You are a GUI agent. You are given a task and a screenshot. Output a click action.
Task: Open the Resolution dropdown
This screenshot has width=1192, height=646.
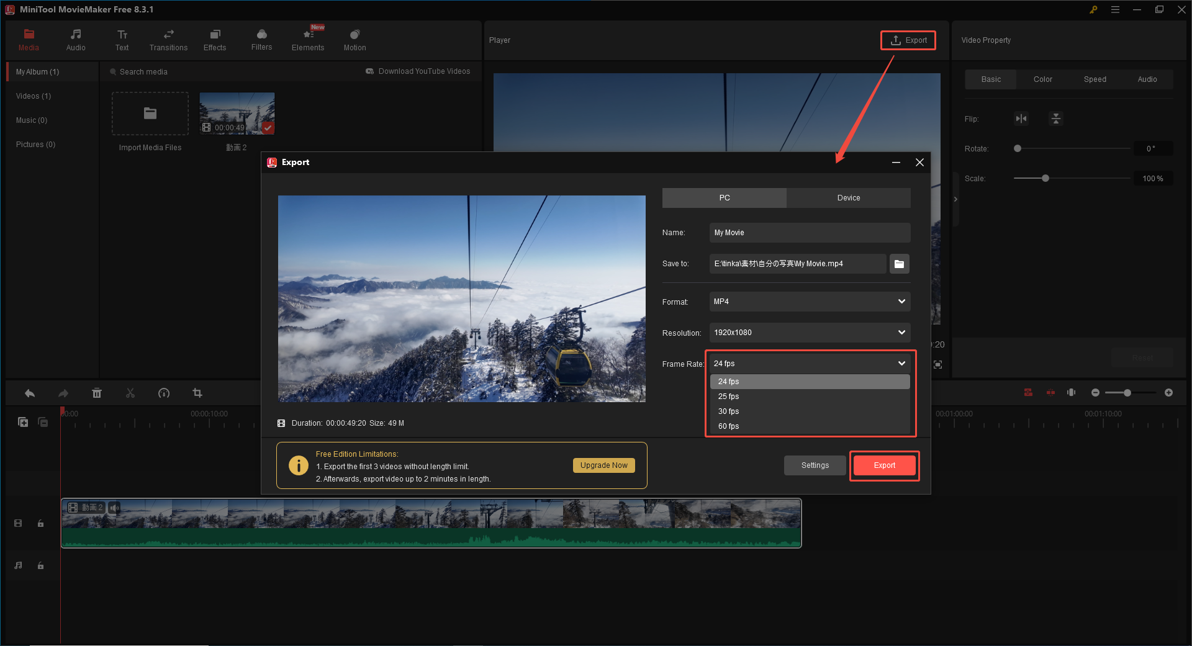coord(809,333)
